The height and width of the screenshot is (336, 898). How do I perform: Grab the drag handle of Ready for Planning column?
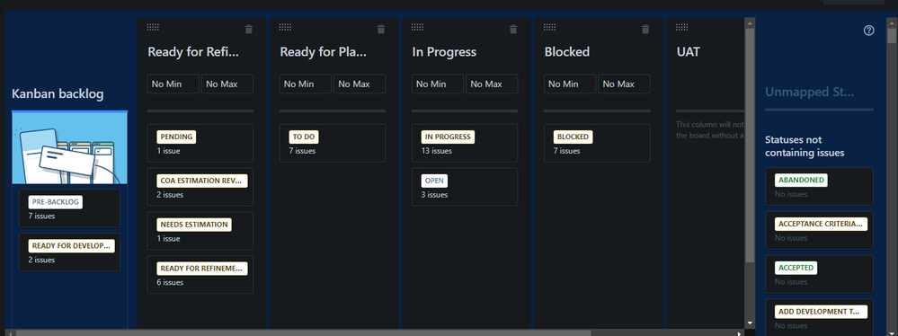click(x=285, y=27)
